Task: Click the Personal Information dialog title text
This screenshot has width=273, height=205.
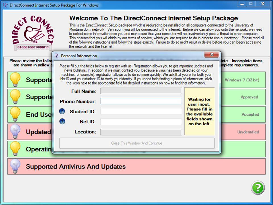Action: pyautogui.click(x=79, y=56)
